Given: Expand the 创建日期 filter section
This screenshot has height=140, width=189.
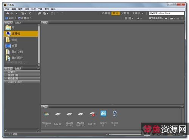Looking at the screenshot, I should coord(22,75).
